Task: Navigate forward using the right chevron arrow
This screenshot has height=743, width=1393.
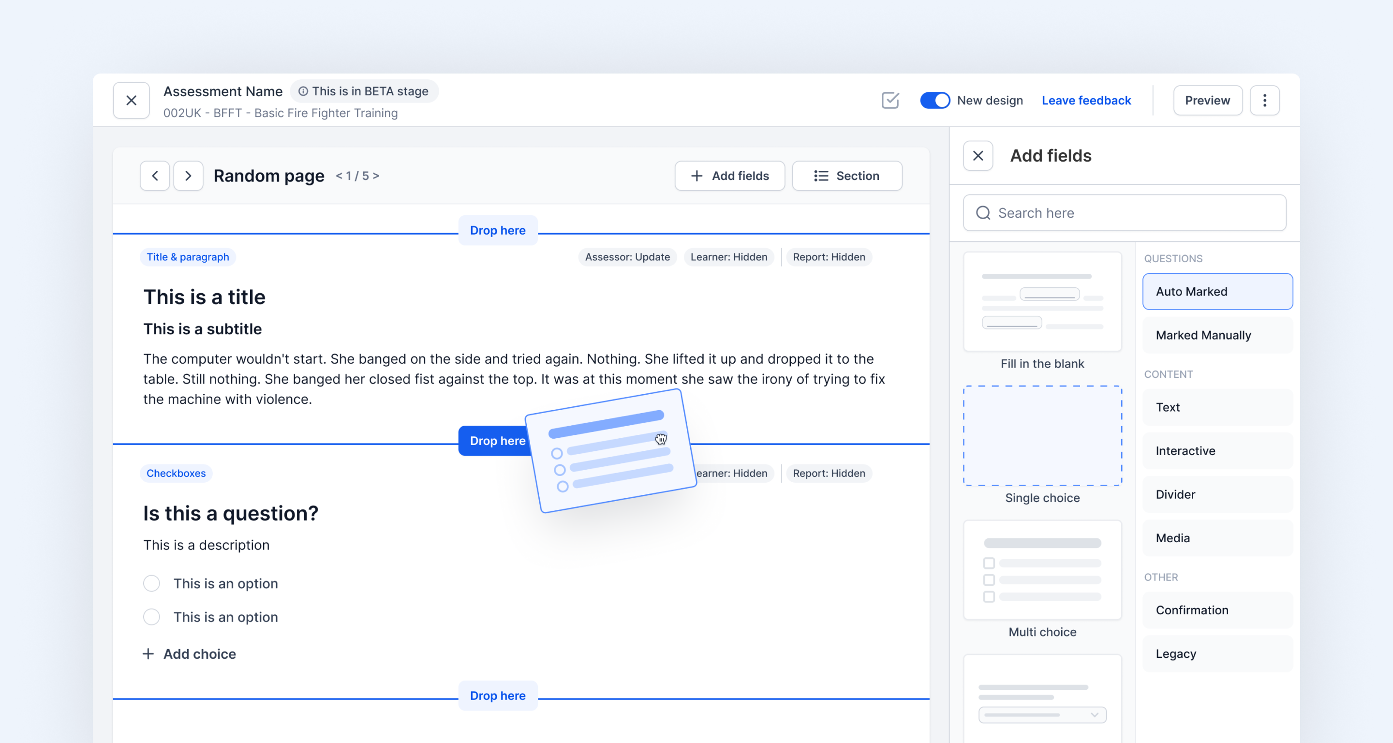Action: (x=188, y=176)
